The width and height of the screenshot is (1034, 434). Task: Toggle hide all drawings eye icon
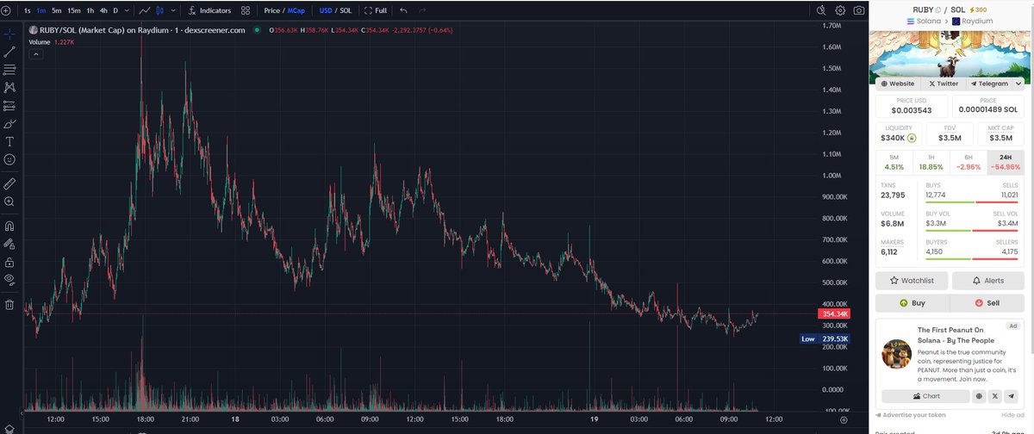9,280
